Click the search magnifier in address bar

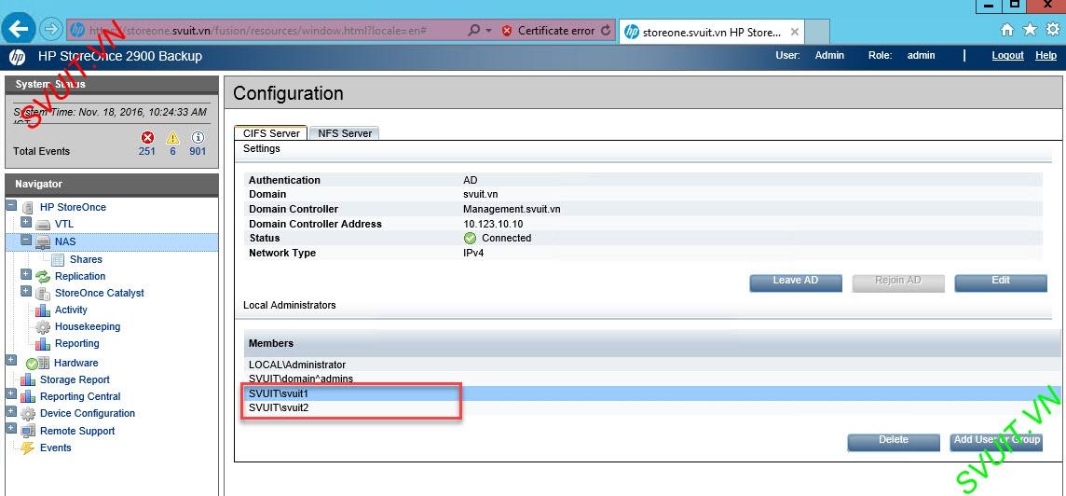(x=474, y=31)
